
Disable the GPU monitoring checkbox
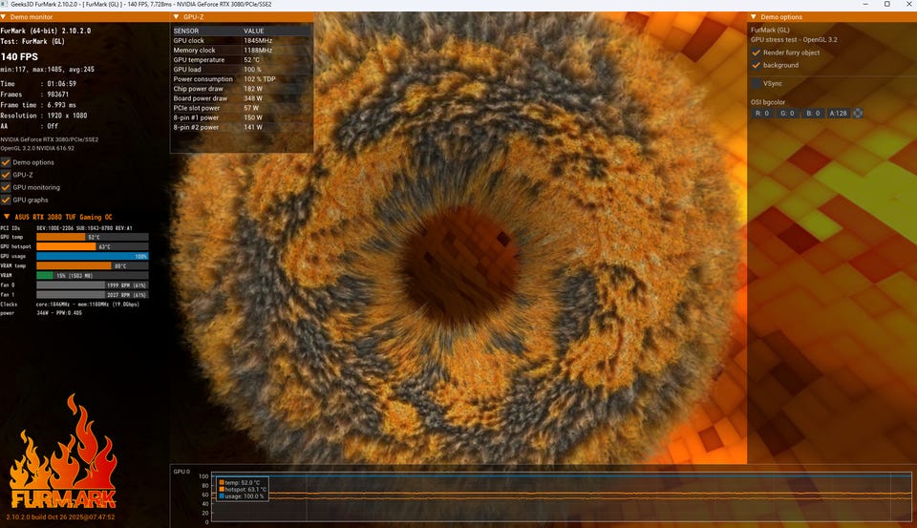(6, 187)
